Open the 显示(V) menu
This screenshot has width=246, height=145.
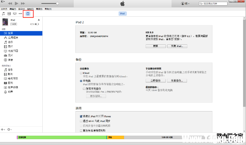22,9
